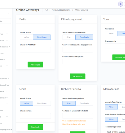Focus the MercadoPago Token field
125x133 pixels.
coord(115,131)
